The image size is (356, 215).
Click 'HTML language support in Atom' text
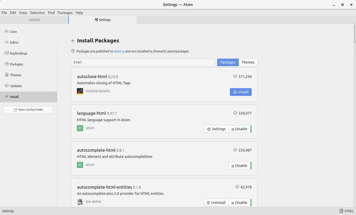(103, 120)
